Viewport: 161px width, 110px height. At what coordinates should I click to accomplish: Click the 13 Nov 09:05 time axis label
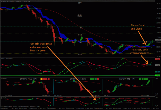(x=33, y=108)
